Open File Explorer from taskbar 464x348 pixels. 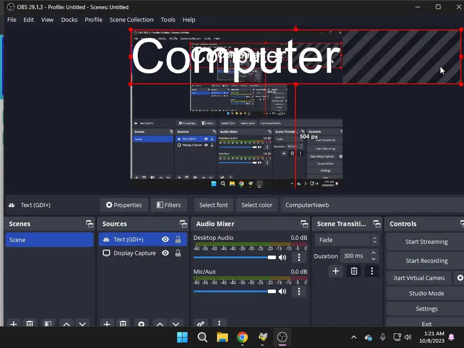point(222,337)
